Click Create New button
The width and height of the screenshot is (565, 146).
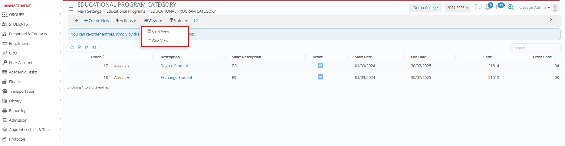tap(97, 20)
